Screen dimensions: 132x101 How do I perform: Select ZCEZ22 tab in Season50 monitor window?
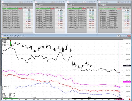(38, 5)
